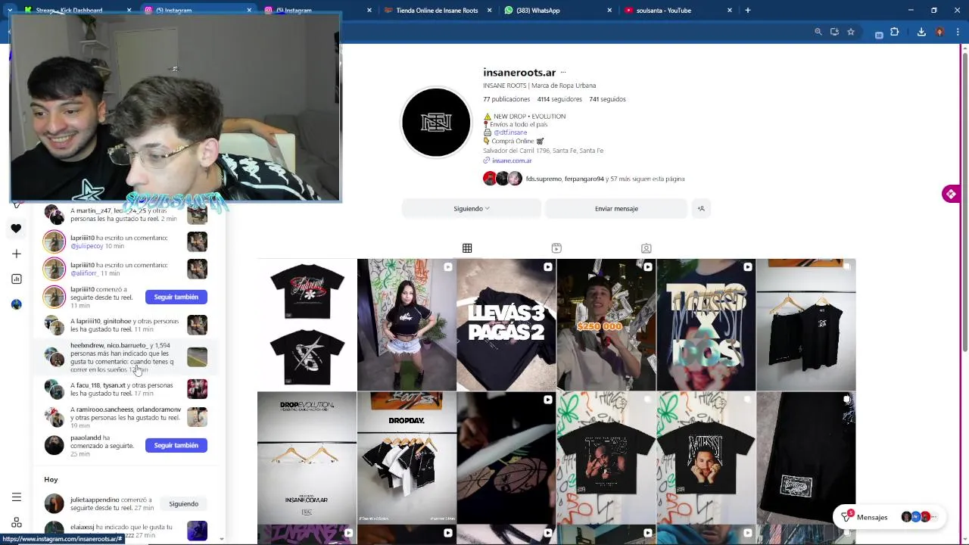Open the two black t-shirts post thumbnail
Image resolution: width=969 pixels, height=545 pixels.
click(x=307, y=325)
